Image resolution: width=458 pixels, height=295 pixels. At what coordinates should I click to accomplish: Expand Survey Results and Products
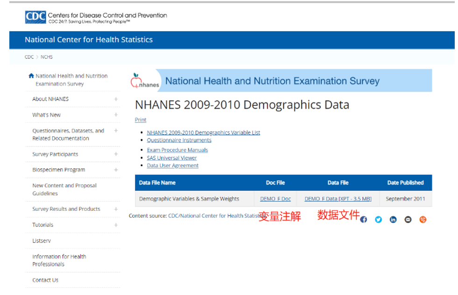(x=115, y=209)
